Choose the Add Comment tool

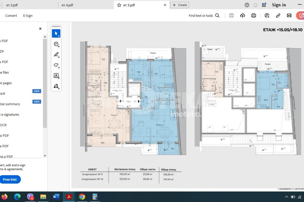(56, 44)
